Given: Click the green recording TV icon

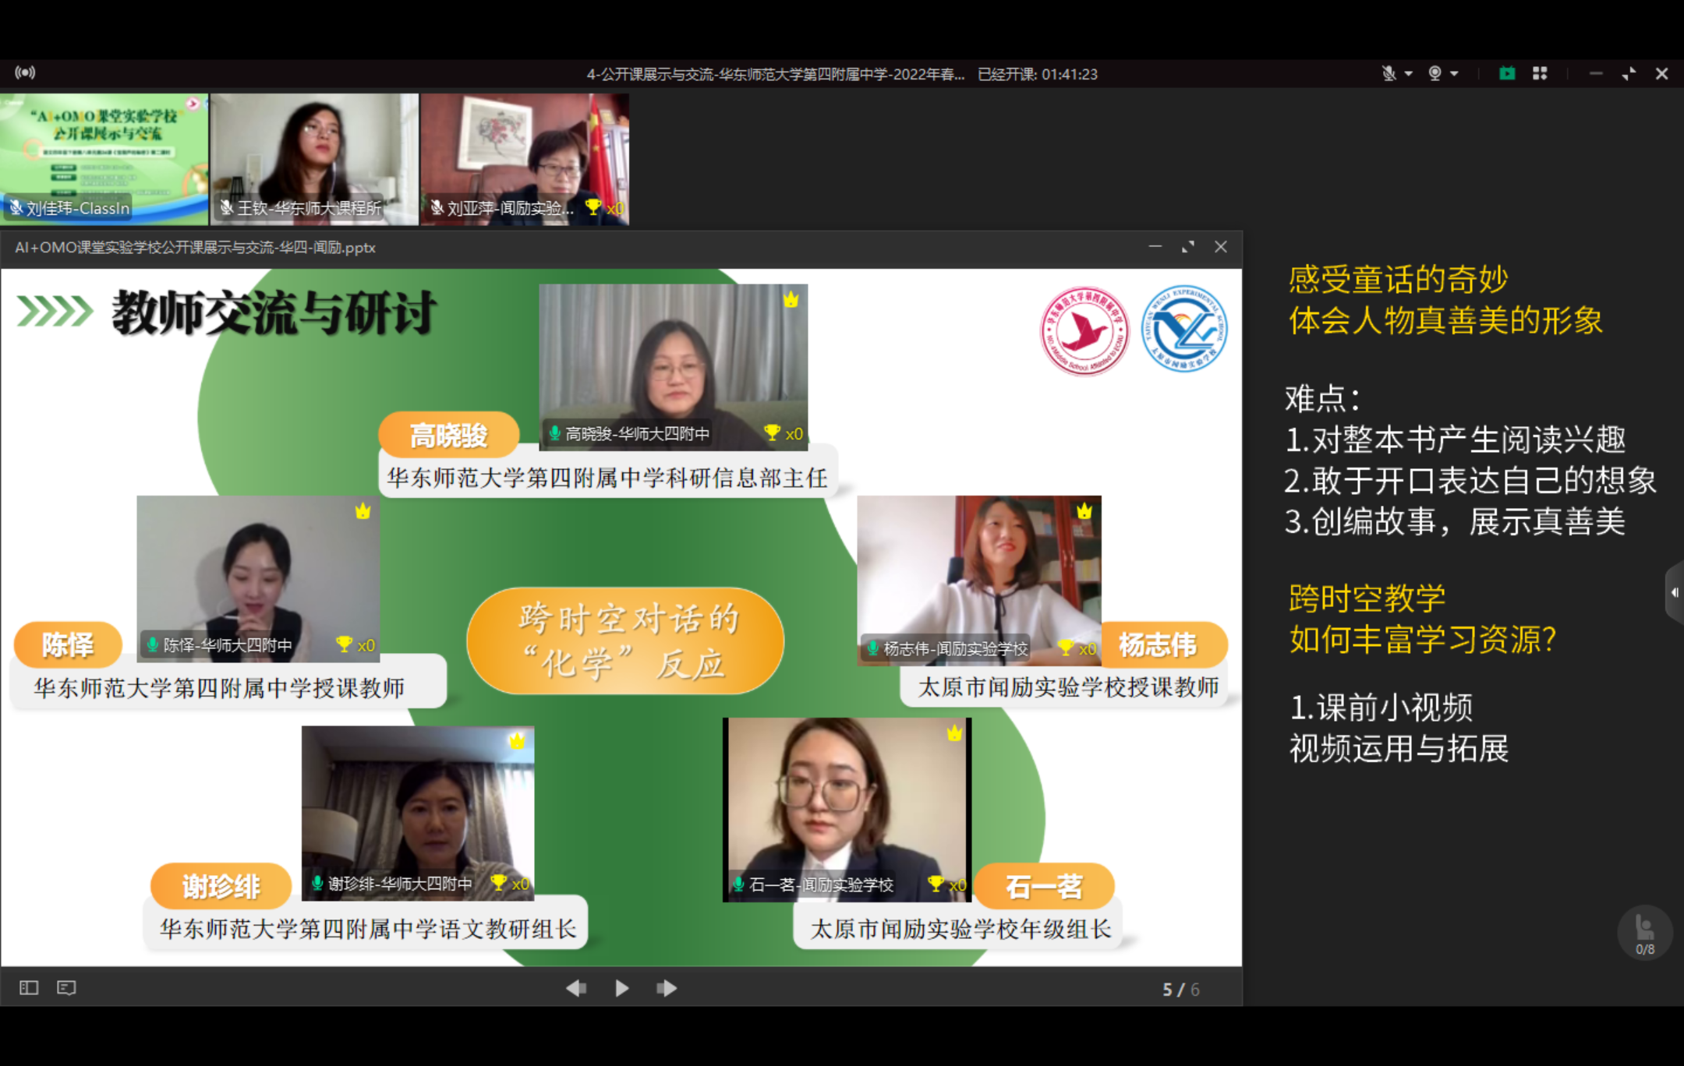Looking at the screenshot, I should [1506, 73].
